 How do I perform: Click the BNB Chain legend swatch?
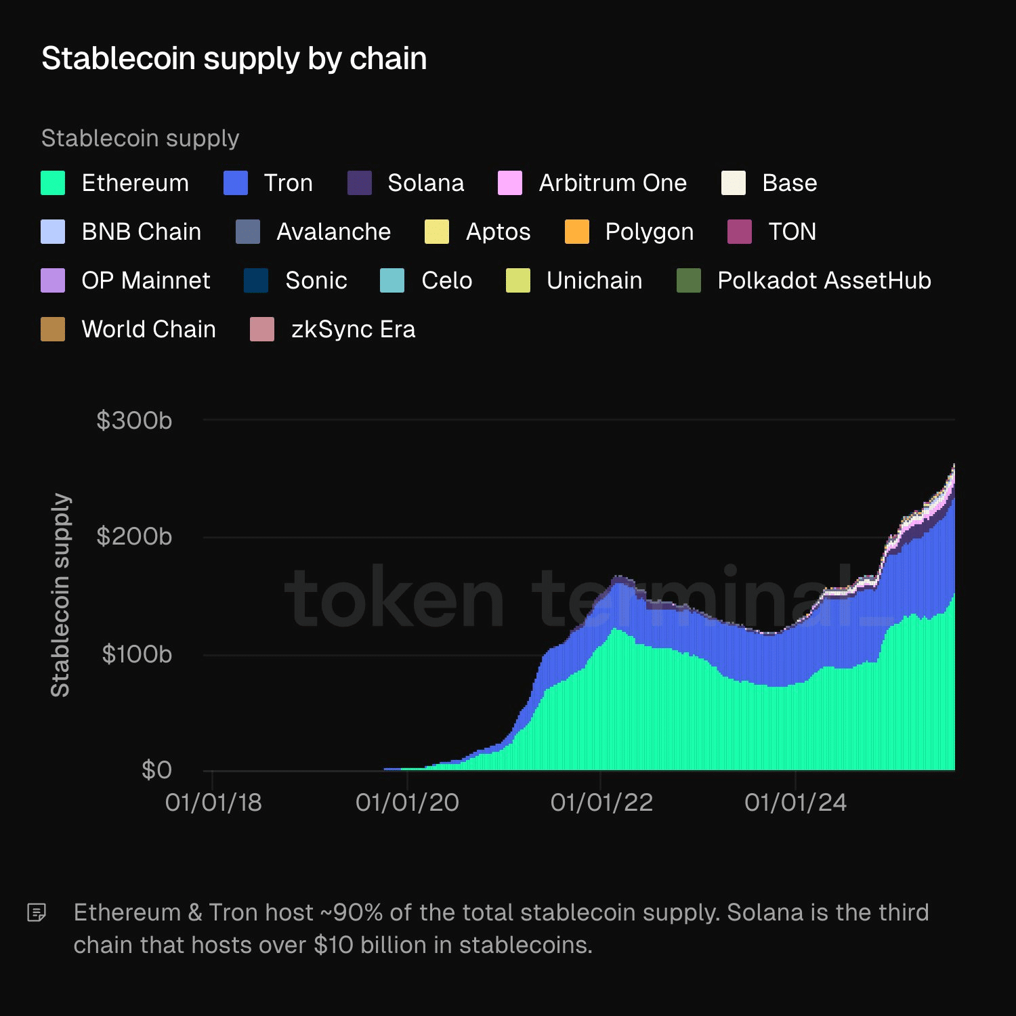[53, 232]
